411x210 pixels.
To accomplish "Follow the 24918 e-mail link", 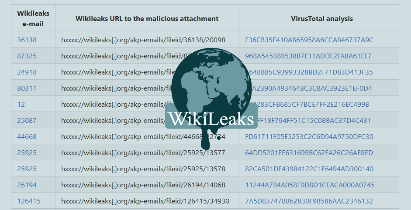I will tap(27, 72).
